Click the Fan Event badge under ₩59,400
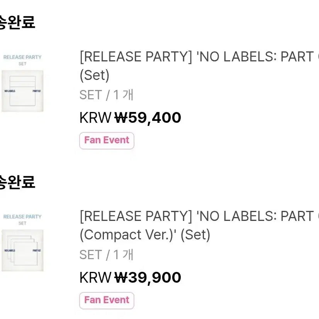The image size is (319, 319). click(107, 141)
